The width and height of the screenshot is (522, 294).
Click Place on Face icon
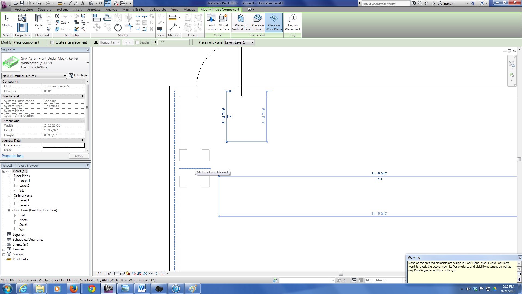point(257,19)
